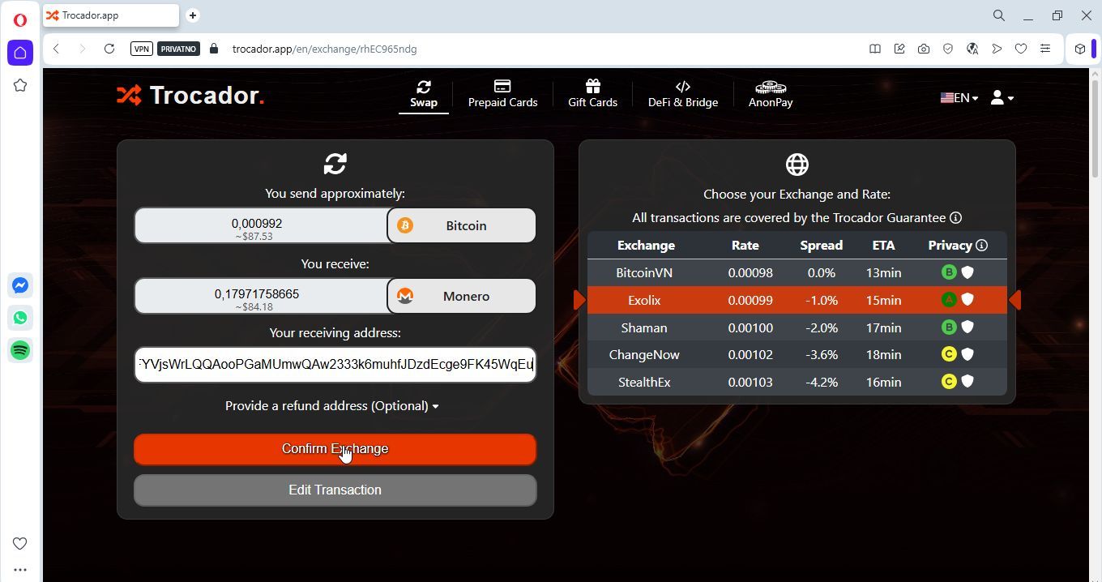Open sidebar three-dot setup menu
Viewport: 1102px width, 582px height.
tap(20, 570)
